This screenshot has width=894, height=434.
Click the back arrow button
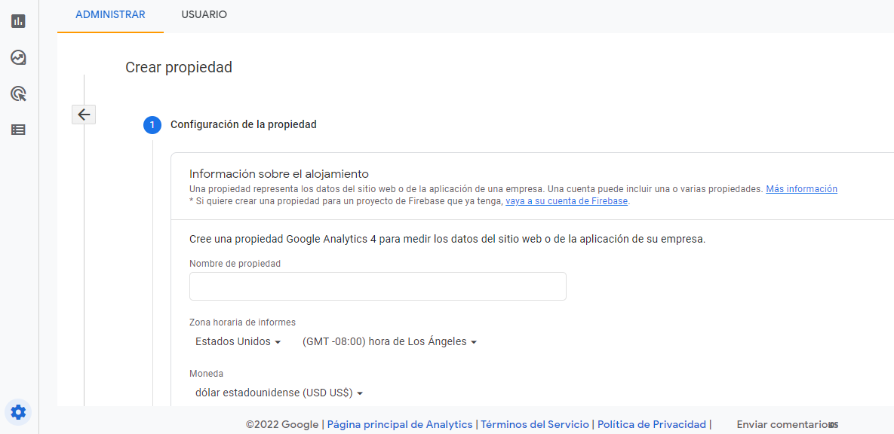84,115
